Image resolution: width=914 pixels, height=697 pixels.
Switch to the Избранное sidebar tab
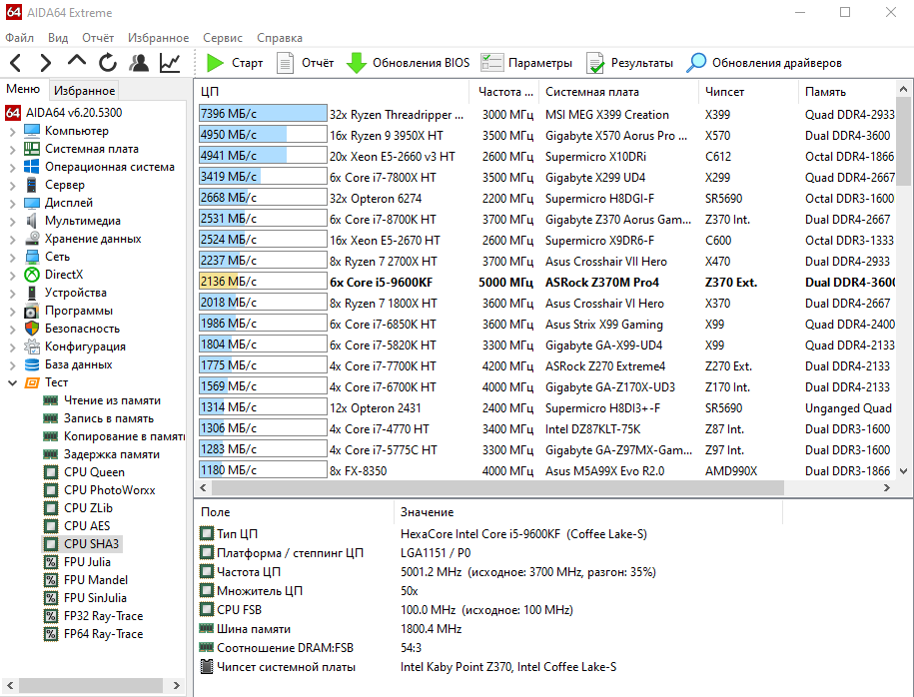point(85,90)
